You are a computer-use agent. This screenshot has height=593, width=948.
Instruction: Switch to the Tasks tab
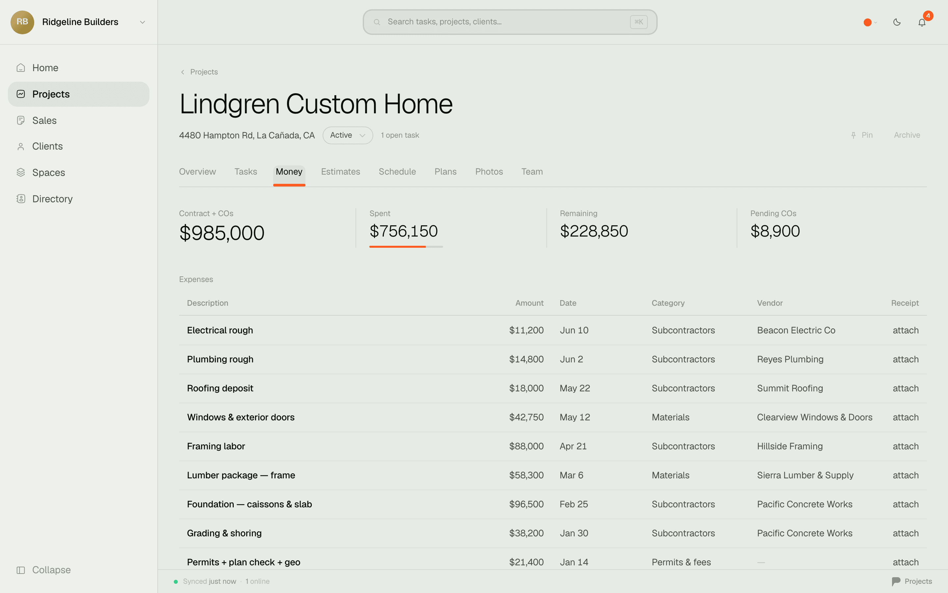246,172
